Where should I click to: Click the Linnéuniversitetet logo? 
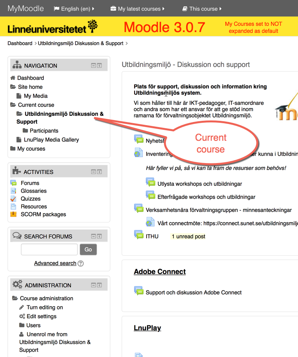pyautogui.click(x=53, y=27)
